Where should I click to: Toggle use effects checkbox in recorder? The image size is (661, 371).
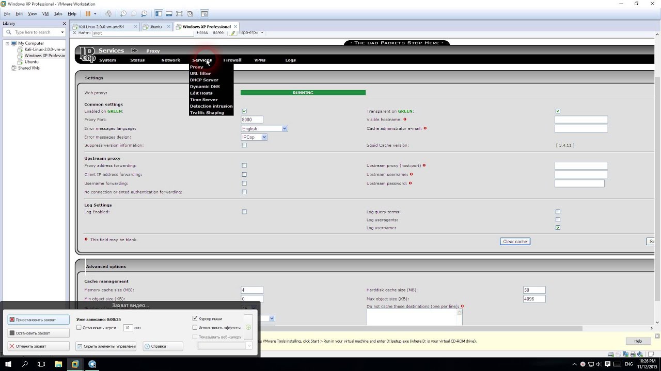[195, 328]
